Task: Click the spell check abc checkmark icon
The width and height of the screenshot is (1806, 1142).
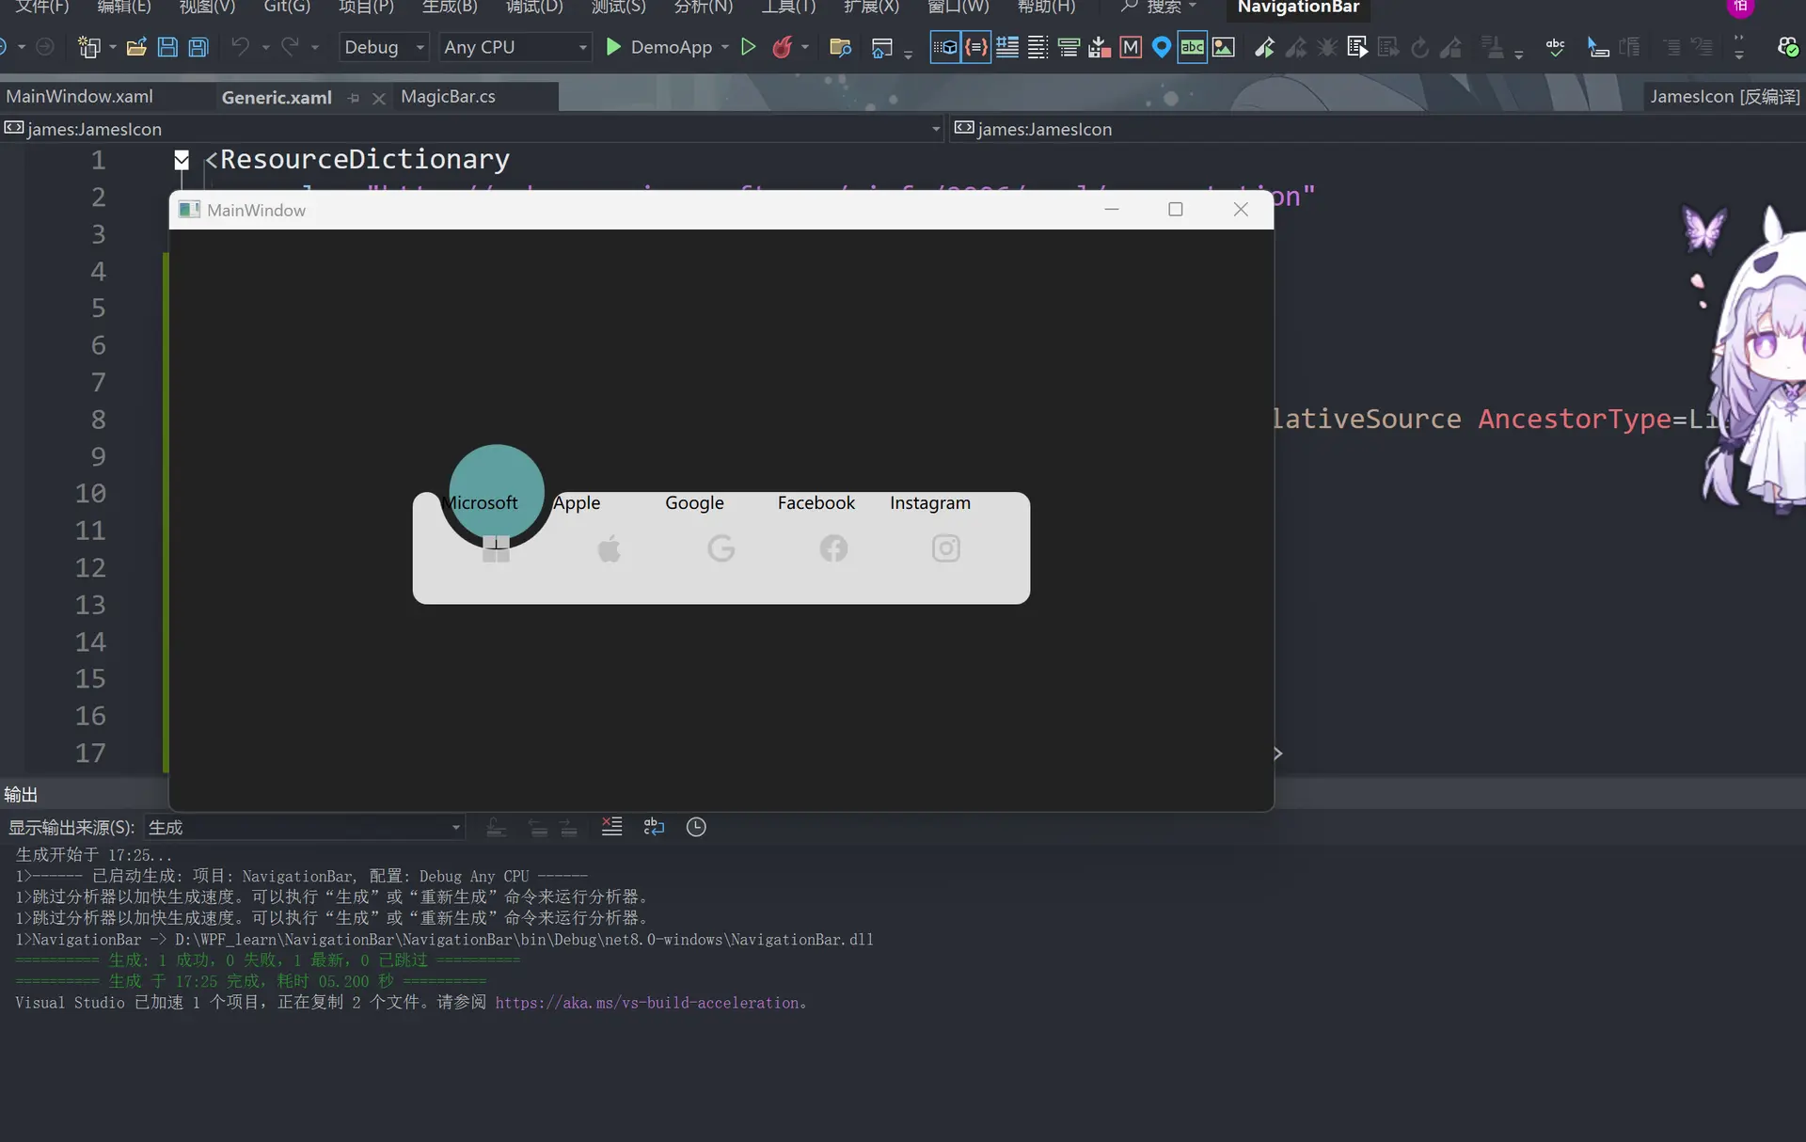Action: (1556, 47)
